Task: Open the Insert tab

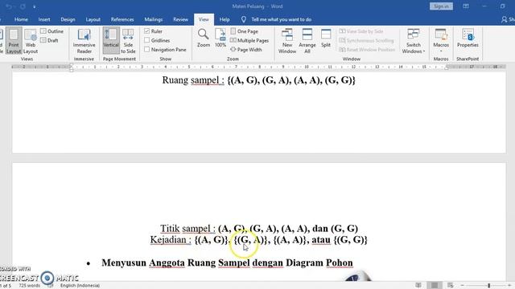Action: point(44,19)
